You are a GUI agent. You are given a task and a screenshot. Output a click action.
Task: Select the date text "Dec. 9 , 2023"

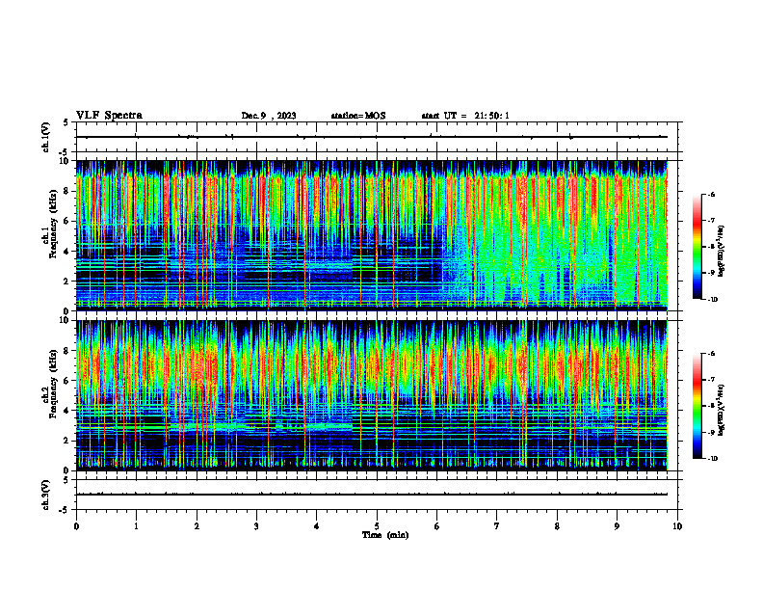pyautogui.click(x=269, y=116)
